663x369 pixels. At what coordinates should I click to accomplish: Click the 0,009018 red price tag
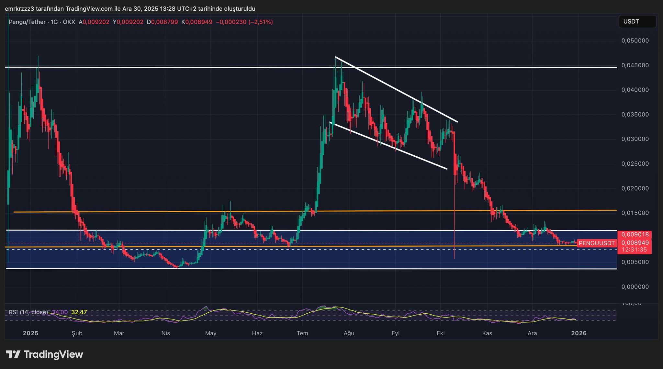[635, 235]
